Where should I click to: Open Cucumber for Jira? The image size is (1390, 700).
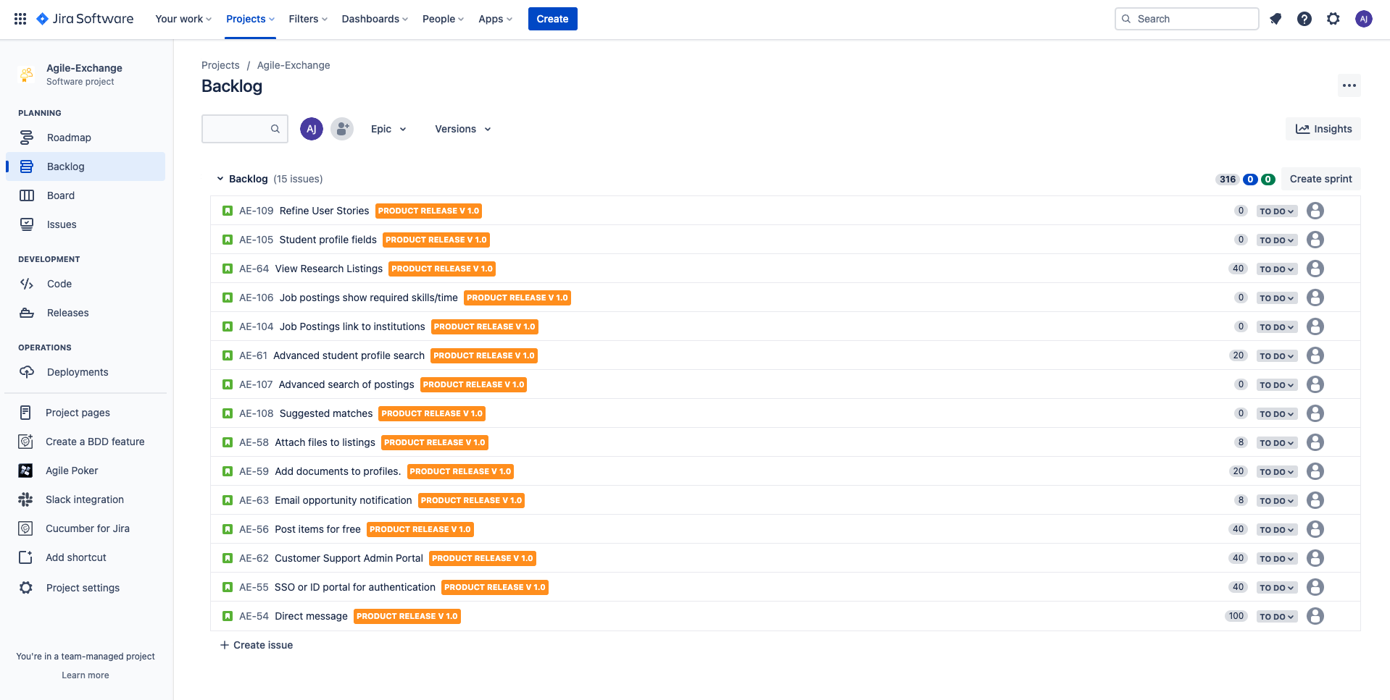pyautogui.click(x=88, y=528)
